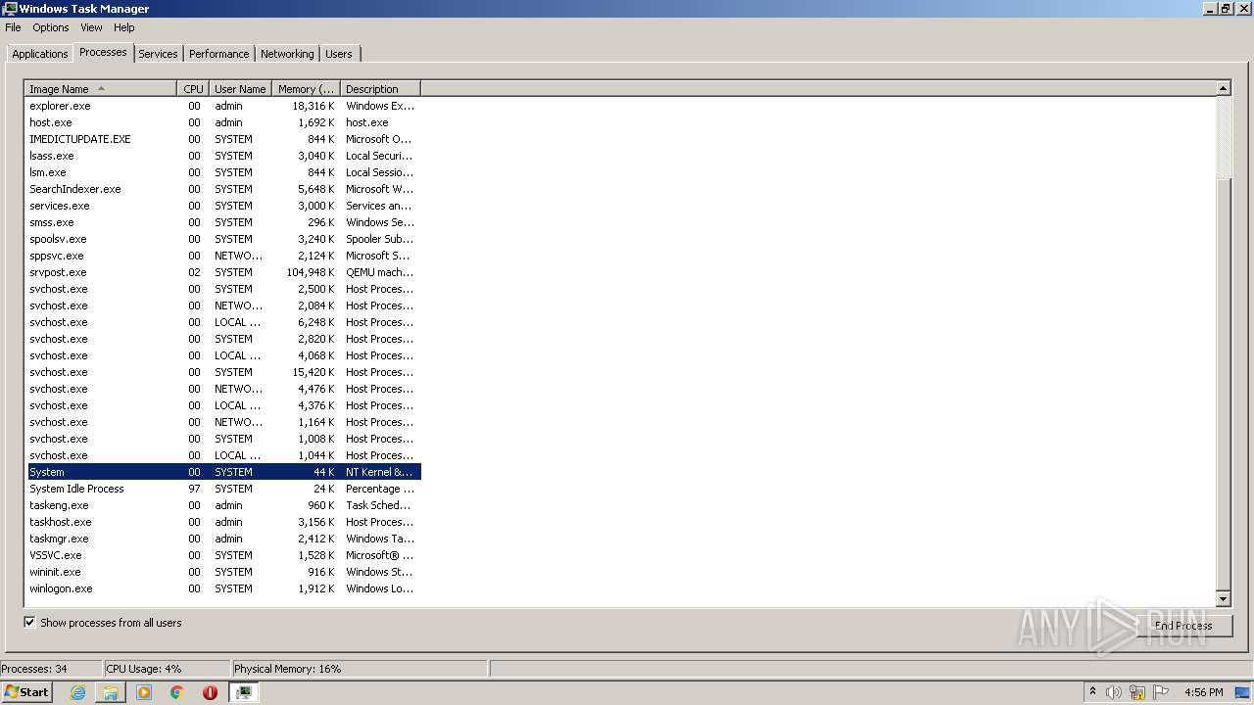Click the Start button

[x=26, y=692]
